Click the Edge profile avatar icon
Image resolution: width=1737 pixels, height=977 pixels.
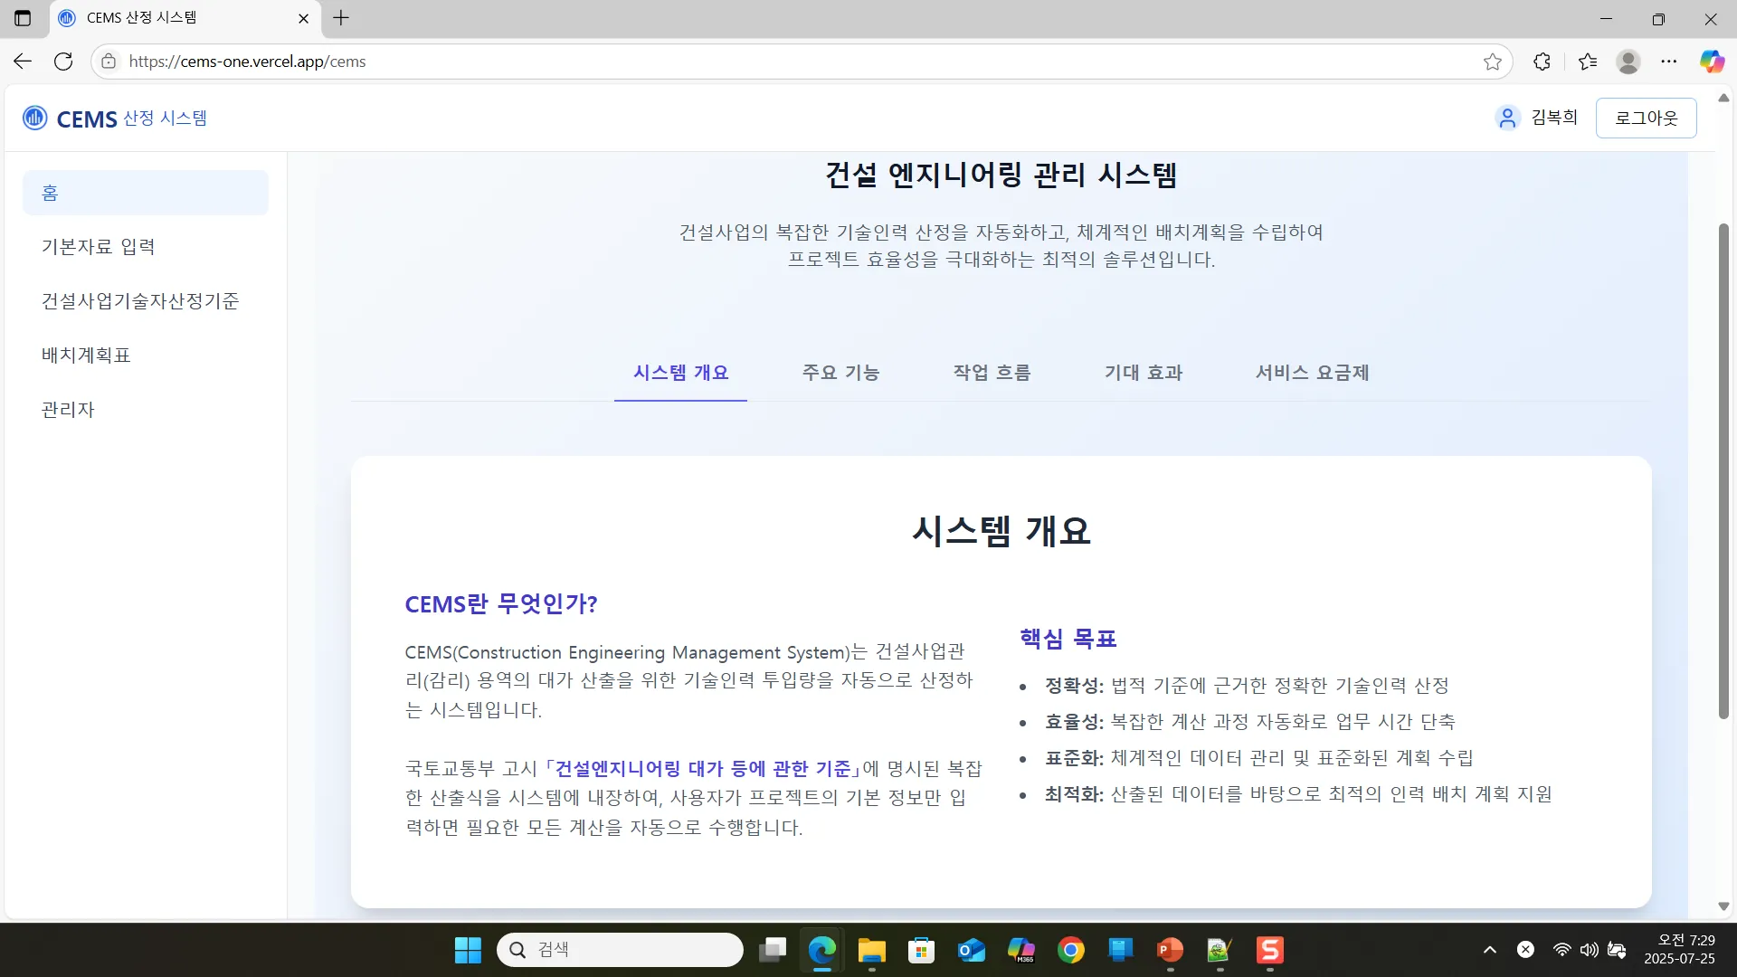1628,62
